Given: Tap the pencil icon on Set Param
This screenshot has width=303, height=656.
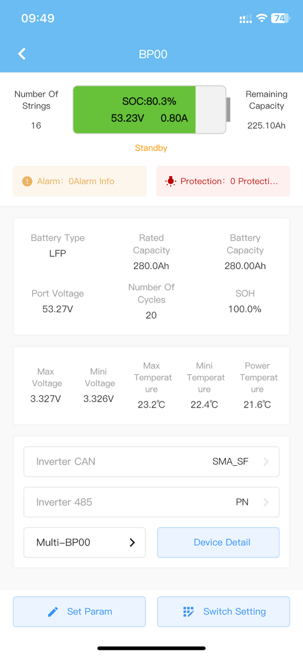Looking at the screenshot, I should click(53, 612).
